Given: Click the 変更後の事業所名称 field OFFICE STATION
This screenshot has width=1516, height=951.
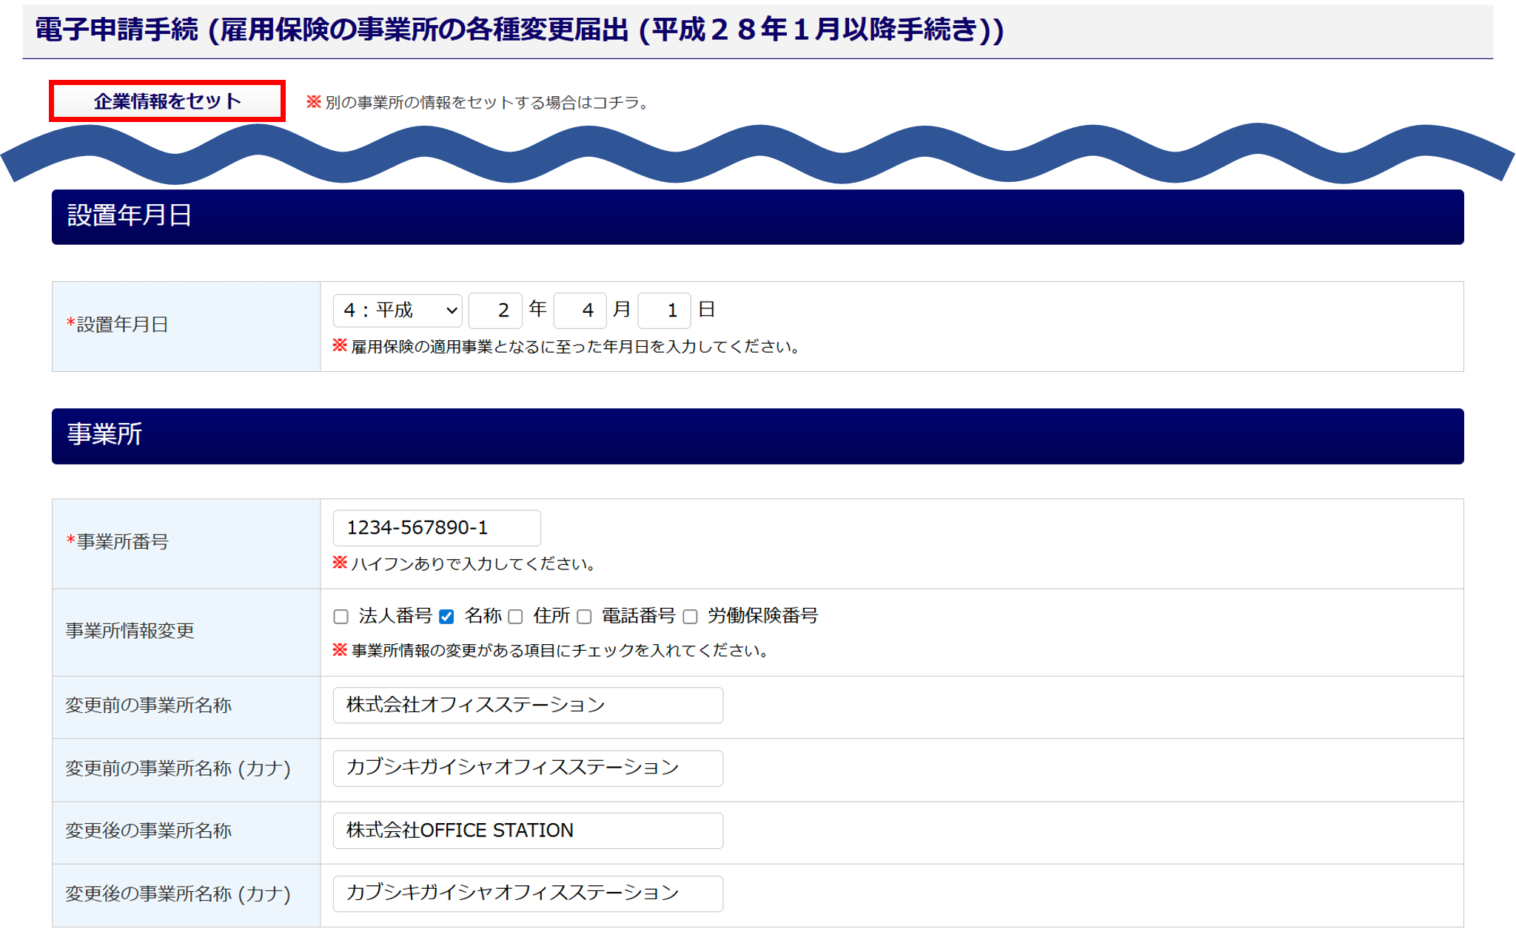Looking at the screenshot, I should point(528,831).
